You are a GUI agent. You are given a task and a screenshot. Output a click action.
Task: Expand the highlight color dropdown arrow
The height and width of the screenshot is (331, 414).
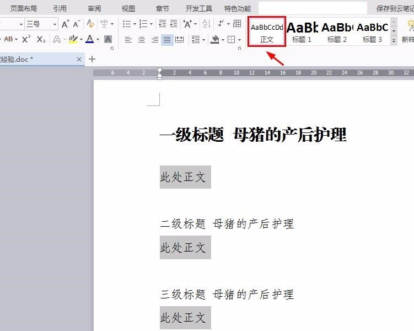tap(81, 40)
